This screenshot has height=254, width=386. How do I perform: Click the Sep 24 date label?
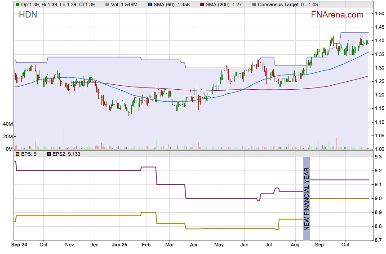(x=20, y=245)
